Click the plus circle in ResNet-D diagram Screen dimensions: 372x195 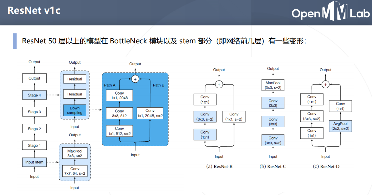click(x=325, y=85)
